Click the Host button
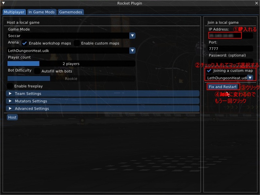 tap(12, 117)
